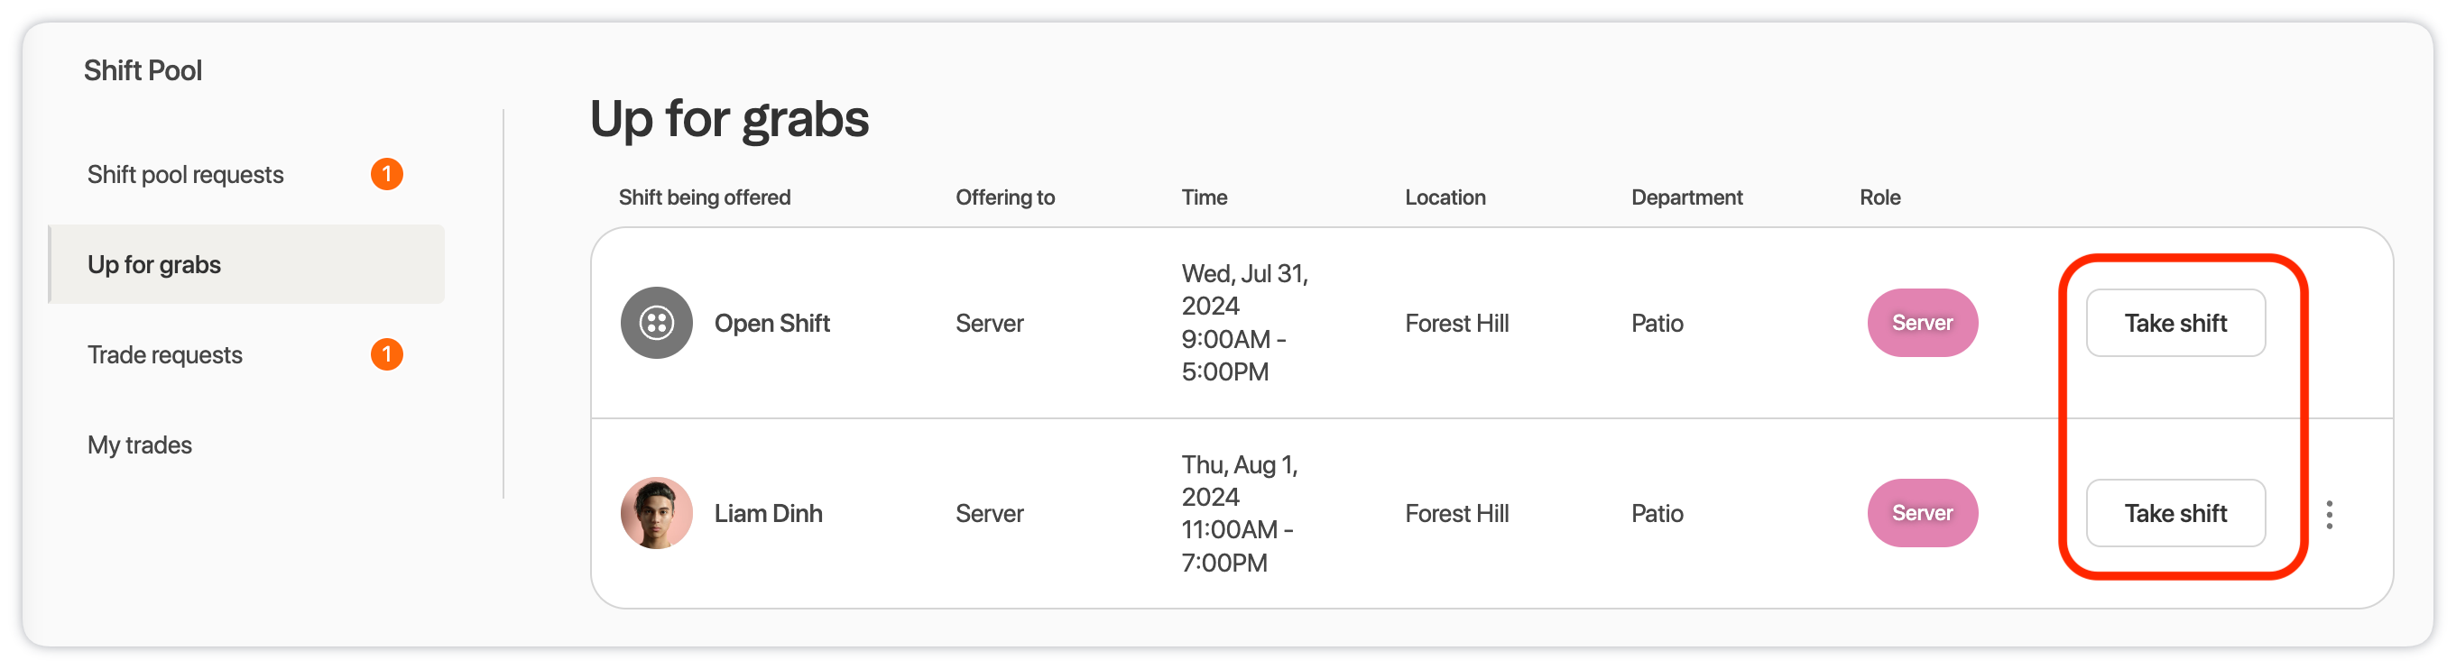Click the Wed, Jul 31 time cell

pyautogui.click(x=1245, y=322)
